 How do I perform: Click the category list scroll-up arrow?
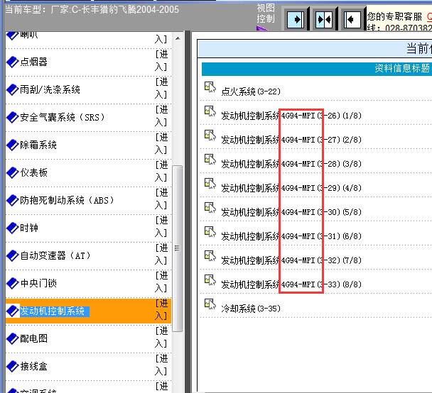pyautogui.click(x=178, y=38)
